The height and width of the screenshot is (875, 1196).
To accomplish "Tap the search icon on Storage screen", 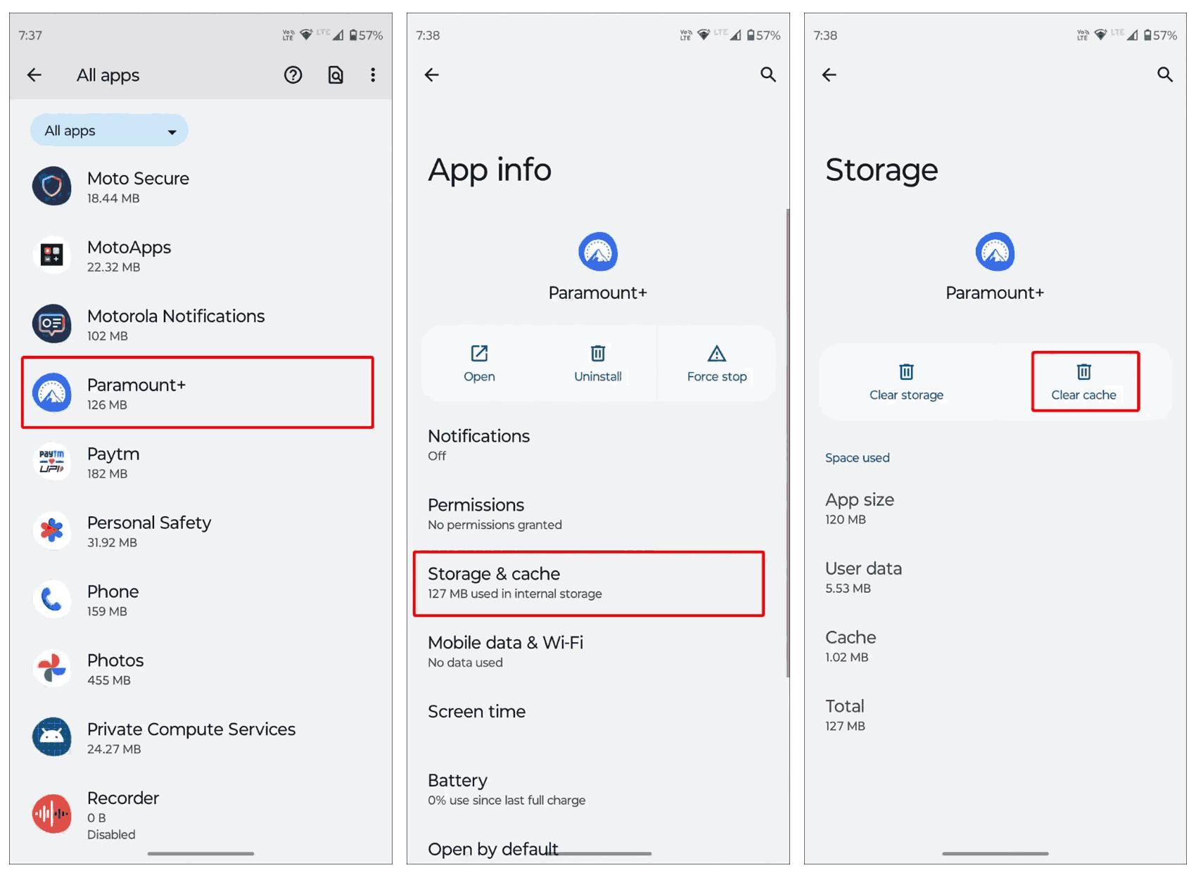I will coord(1165,75).
